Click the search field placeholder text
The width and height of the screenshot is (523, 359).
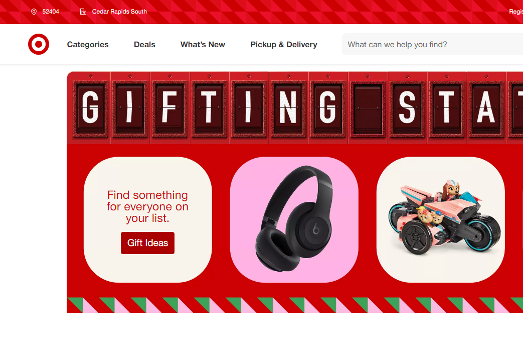point(397,44)
